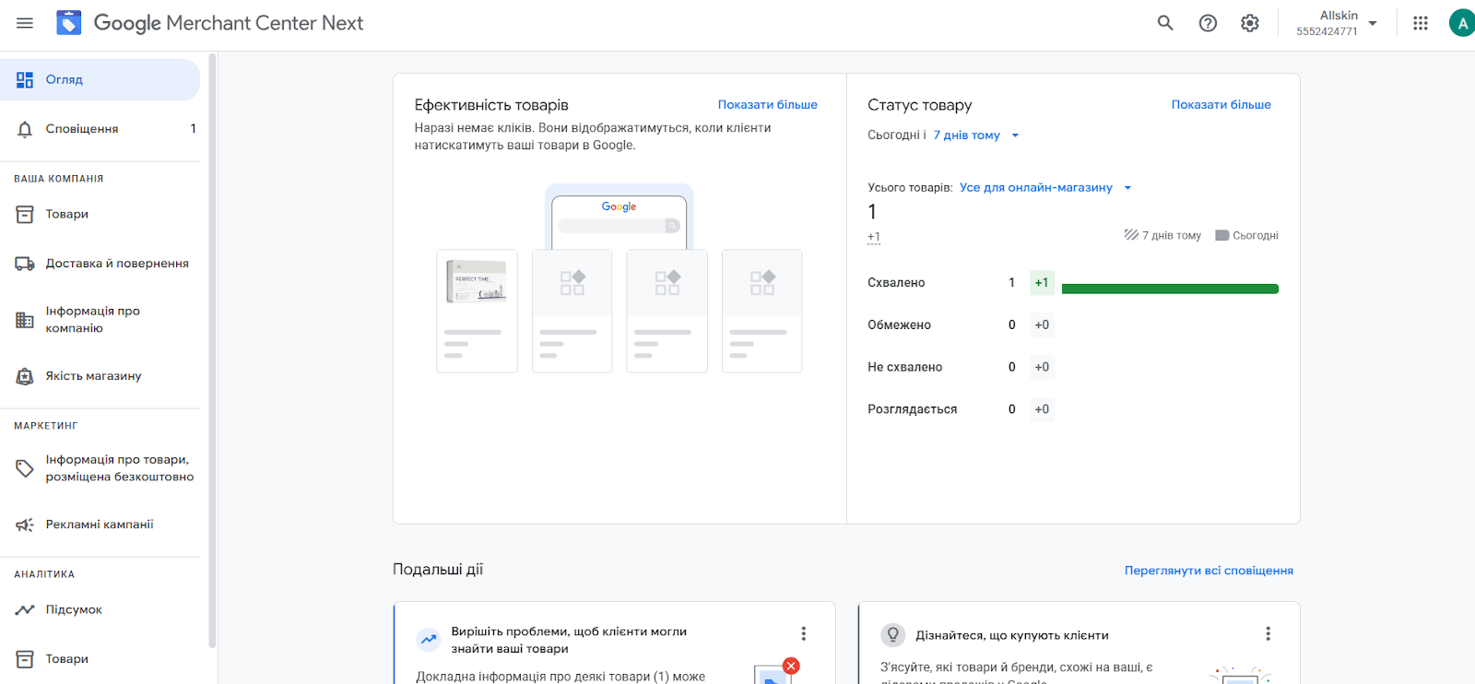
Task: Go to the Огляд overview page
Action: (100, 80)
